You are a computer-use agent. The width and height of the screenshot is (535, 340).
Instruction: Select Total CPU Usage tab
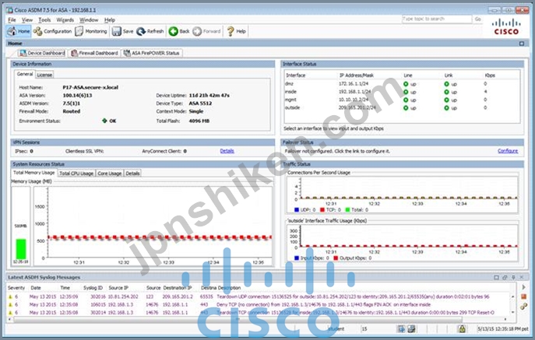76,174
